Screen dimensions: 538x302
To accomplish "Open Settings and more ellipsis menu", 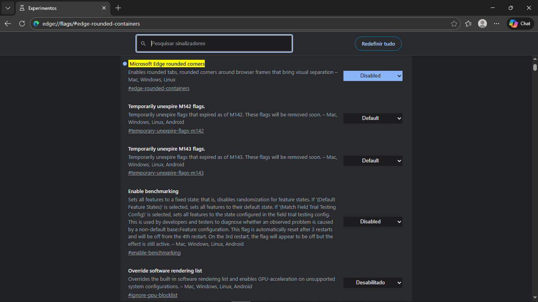I will tap(497, 24).
